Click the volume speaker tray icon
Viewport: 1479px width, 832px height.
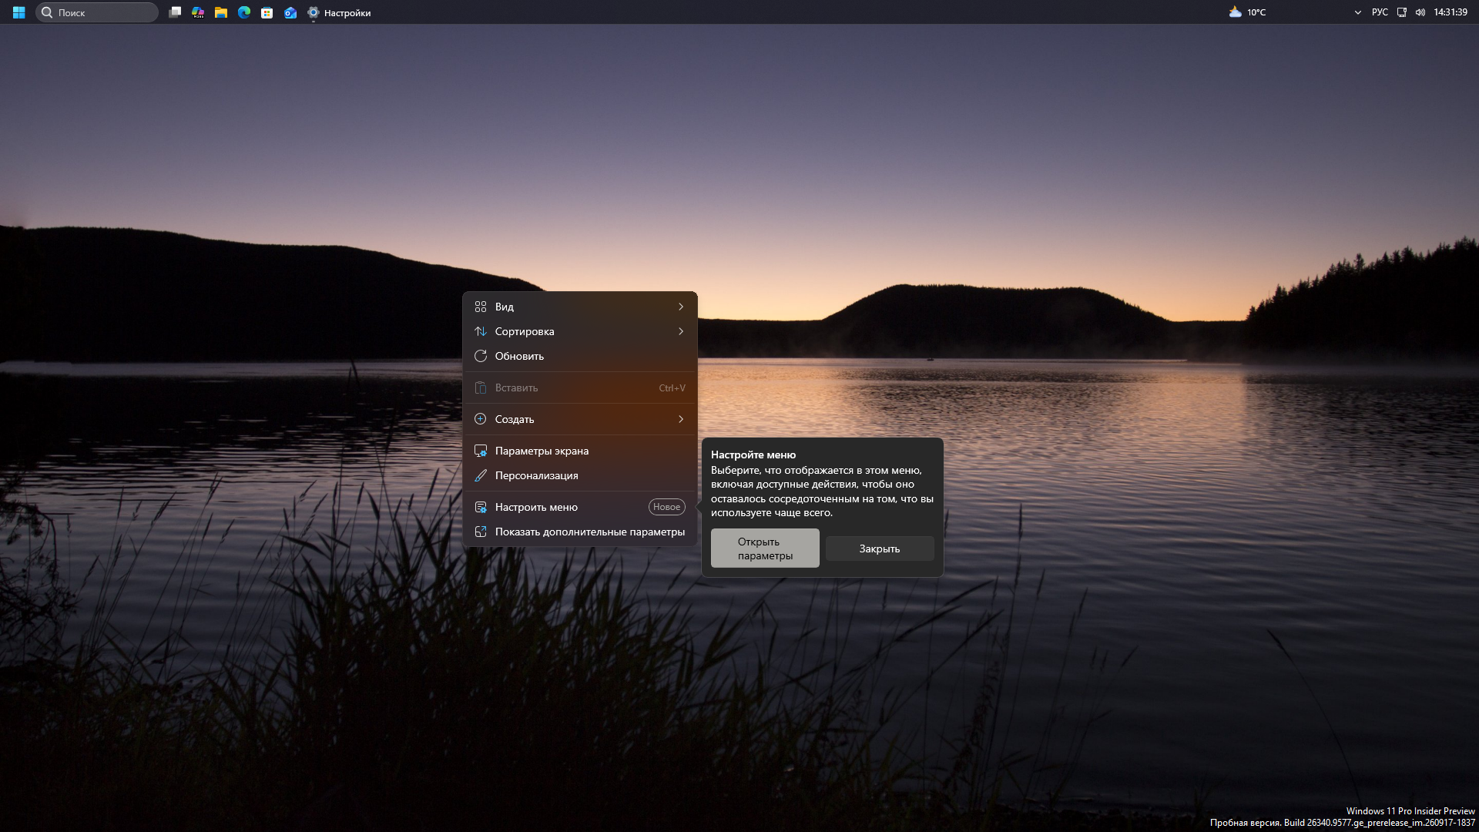(x=1420, y=12)
